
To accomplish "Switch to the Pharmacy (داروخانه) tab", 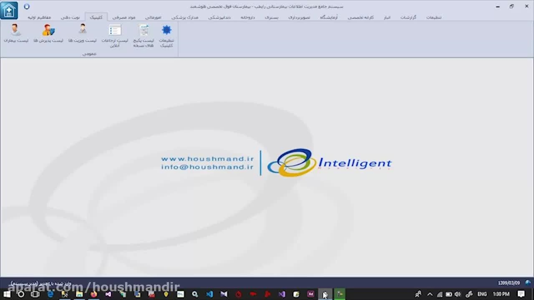I will (247, 17).
